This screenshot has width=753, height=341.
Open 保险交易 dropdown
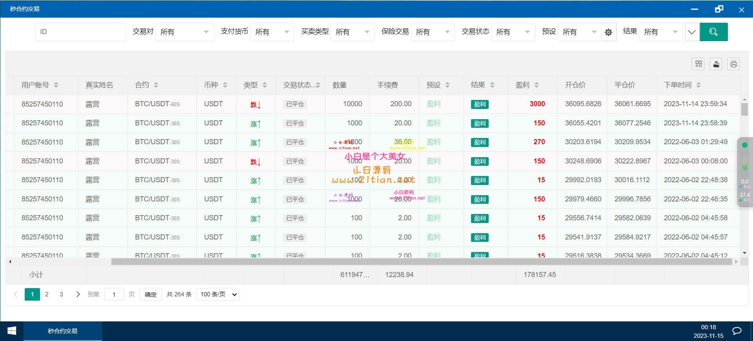click(433, 32)
